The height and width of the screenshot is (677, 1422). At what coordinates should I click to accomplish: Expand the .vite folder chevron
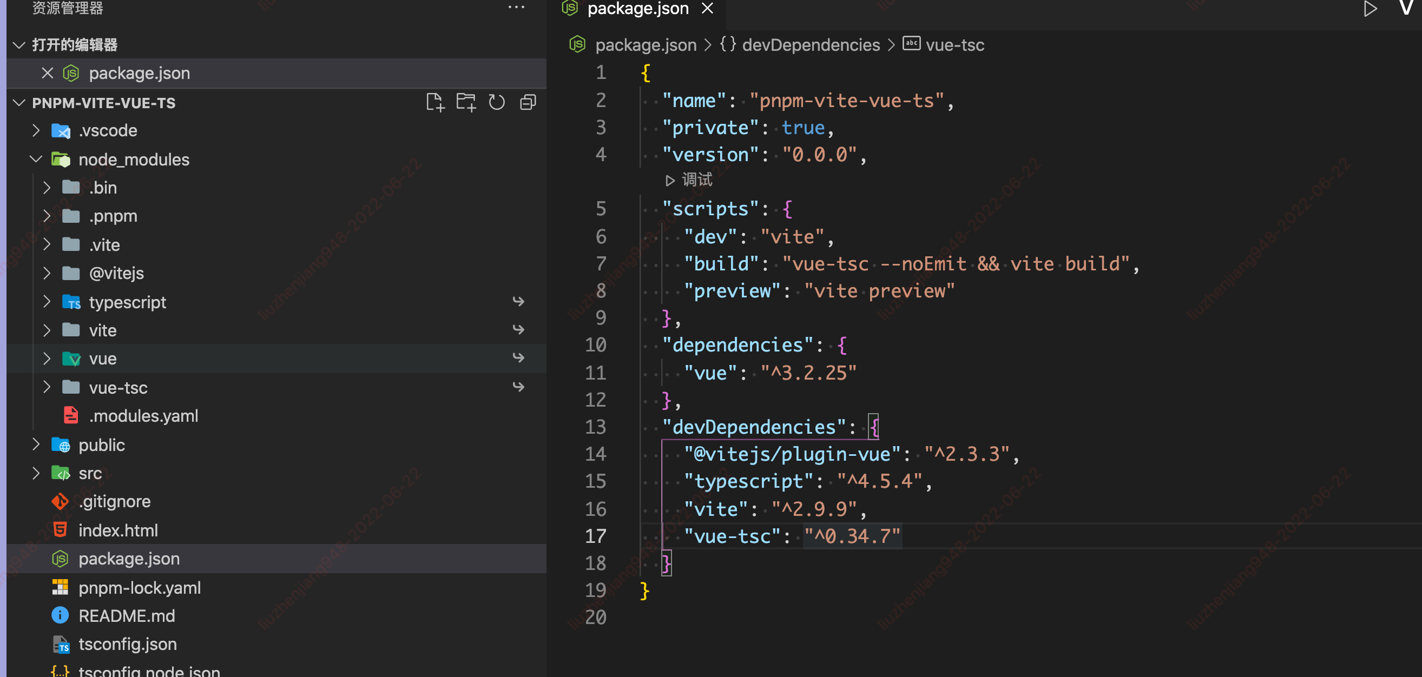point(47,244)
